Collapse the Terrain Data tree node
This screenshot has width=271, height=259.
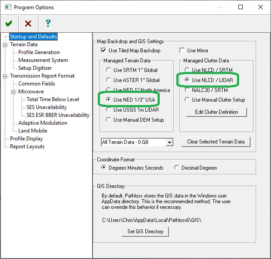5,44
